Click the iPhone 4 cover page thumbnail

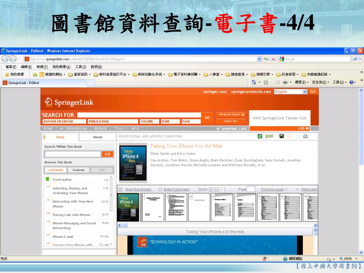(128, 207)
